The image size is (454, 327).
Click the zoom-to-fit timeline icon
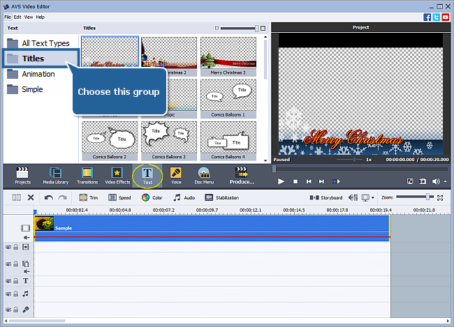[x=440, y=198]
